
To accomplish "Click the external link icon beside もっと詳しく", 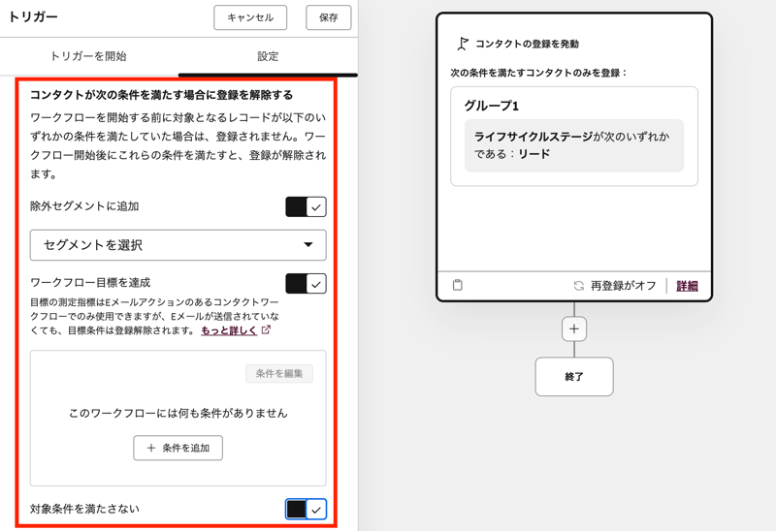I will [267, 330].
